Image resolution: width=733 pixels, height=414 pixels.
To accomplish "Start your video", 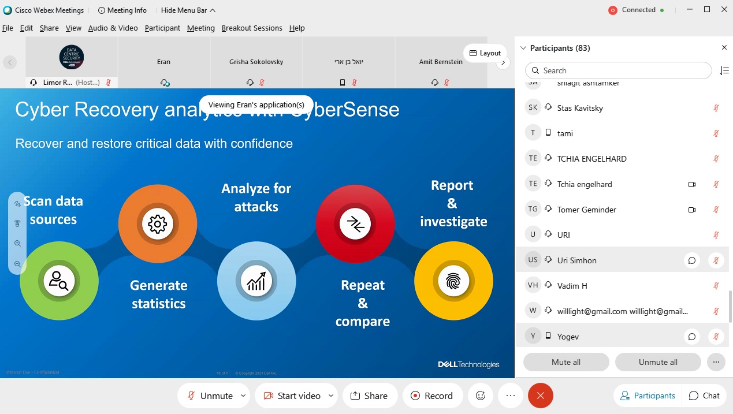I will click(292, 396).
